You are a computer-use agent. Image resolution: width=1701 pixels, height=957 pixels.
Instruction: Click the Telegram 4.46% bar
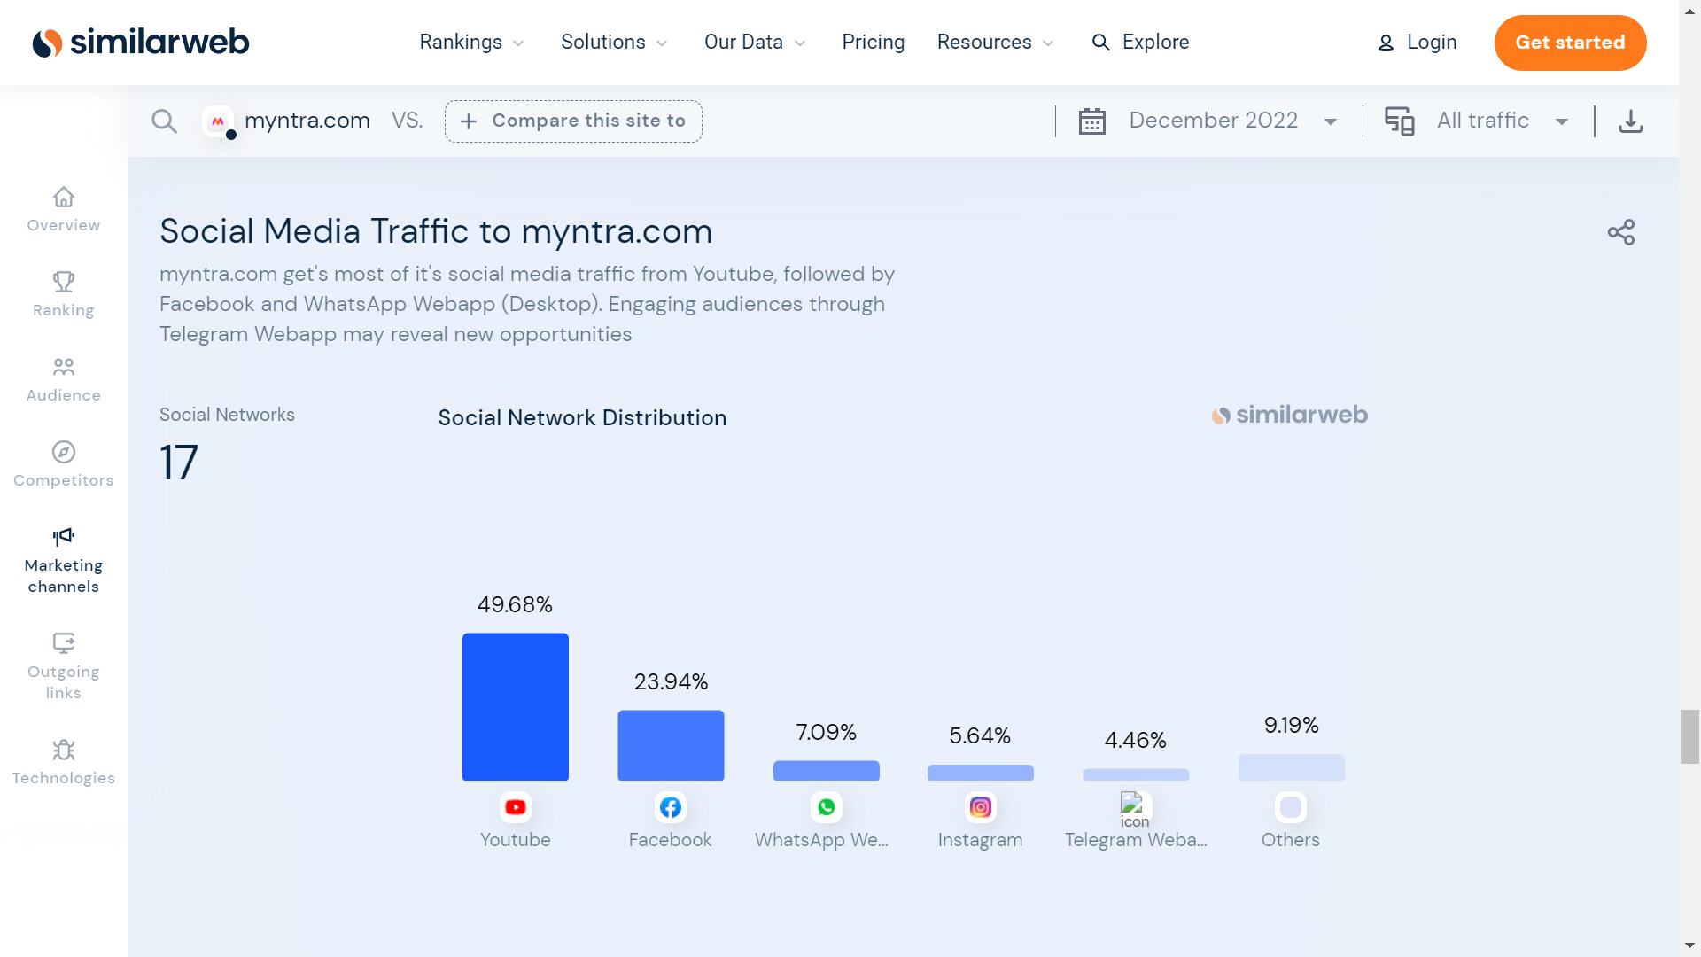tap(1136, 774)
